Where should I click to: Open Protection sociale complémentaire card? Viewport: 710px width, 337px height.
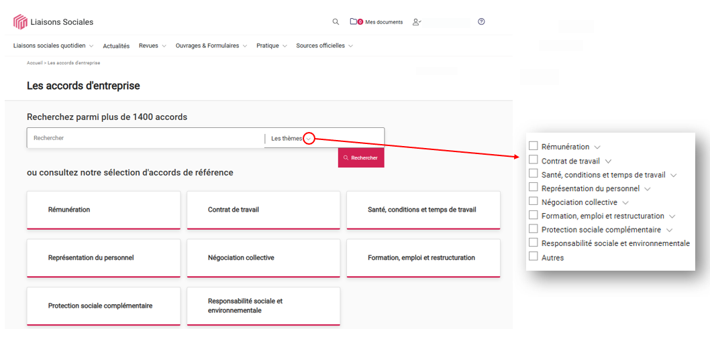pyautogui.click(x=104, y=306)
